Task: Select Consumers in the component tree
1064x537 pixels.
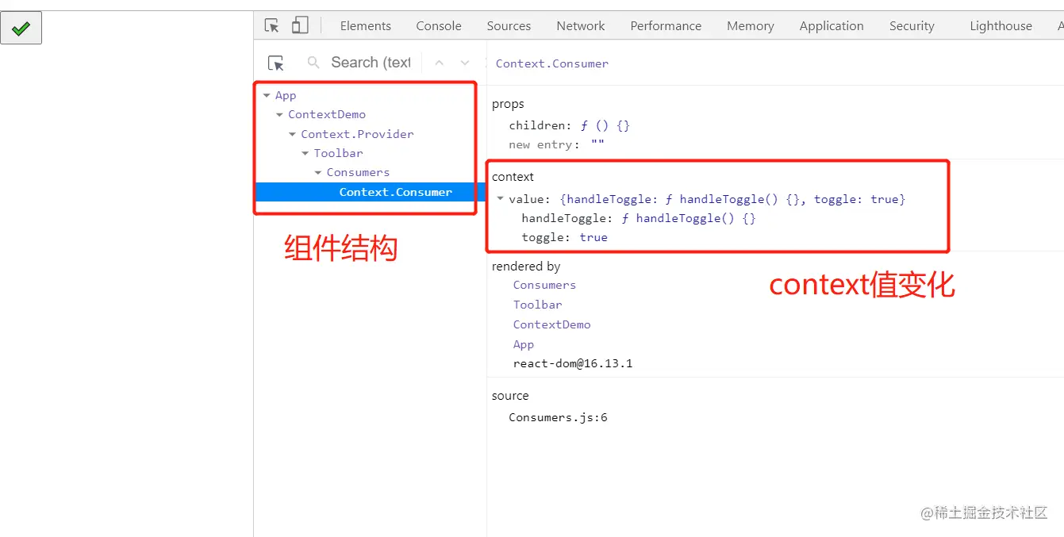Action: pyautogui.click(x=358, y=172)
